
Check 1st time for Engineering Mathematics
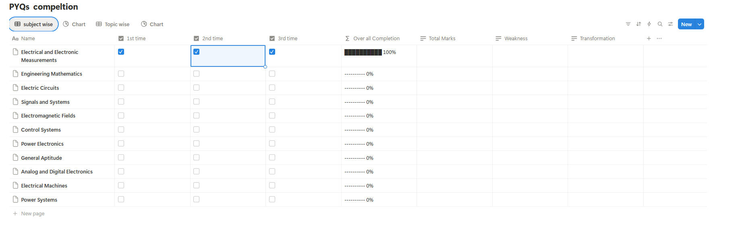click(121, 74)
